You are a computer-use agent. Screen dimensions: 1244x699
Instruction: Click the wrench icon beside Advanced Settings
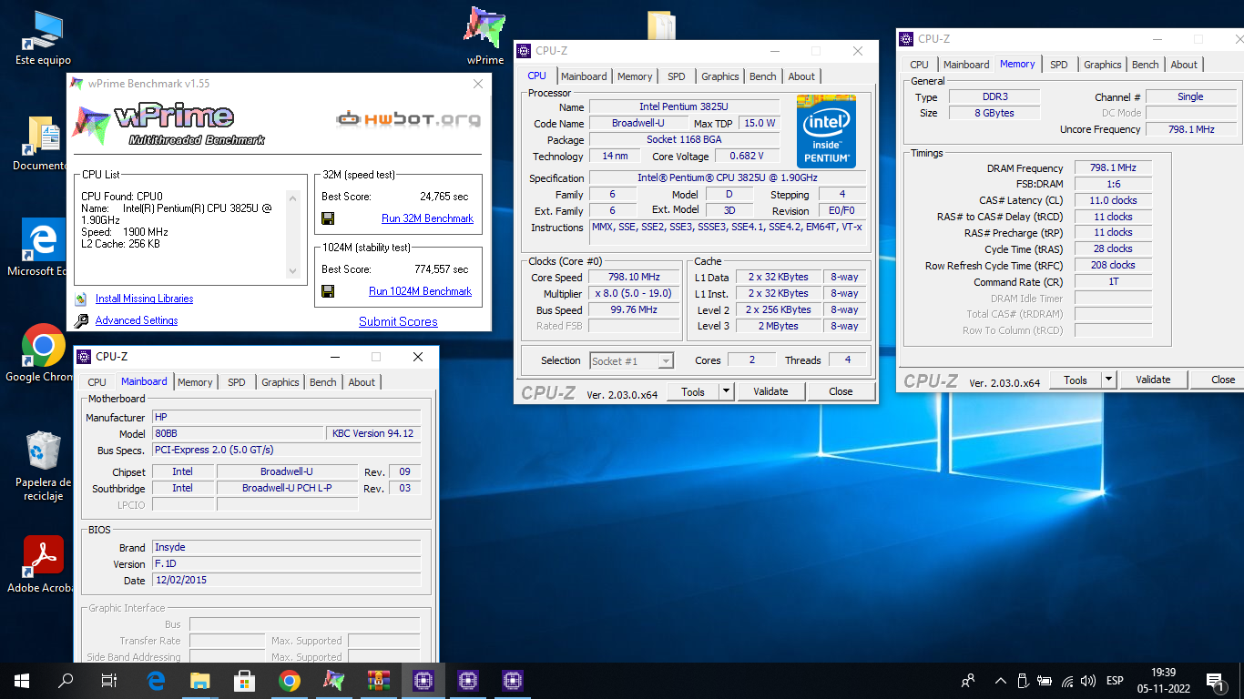tap(81, 320)
